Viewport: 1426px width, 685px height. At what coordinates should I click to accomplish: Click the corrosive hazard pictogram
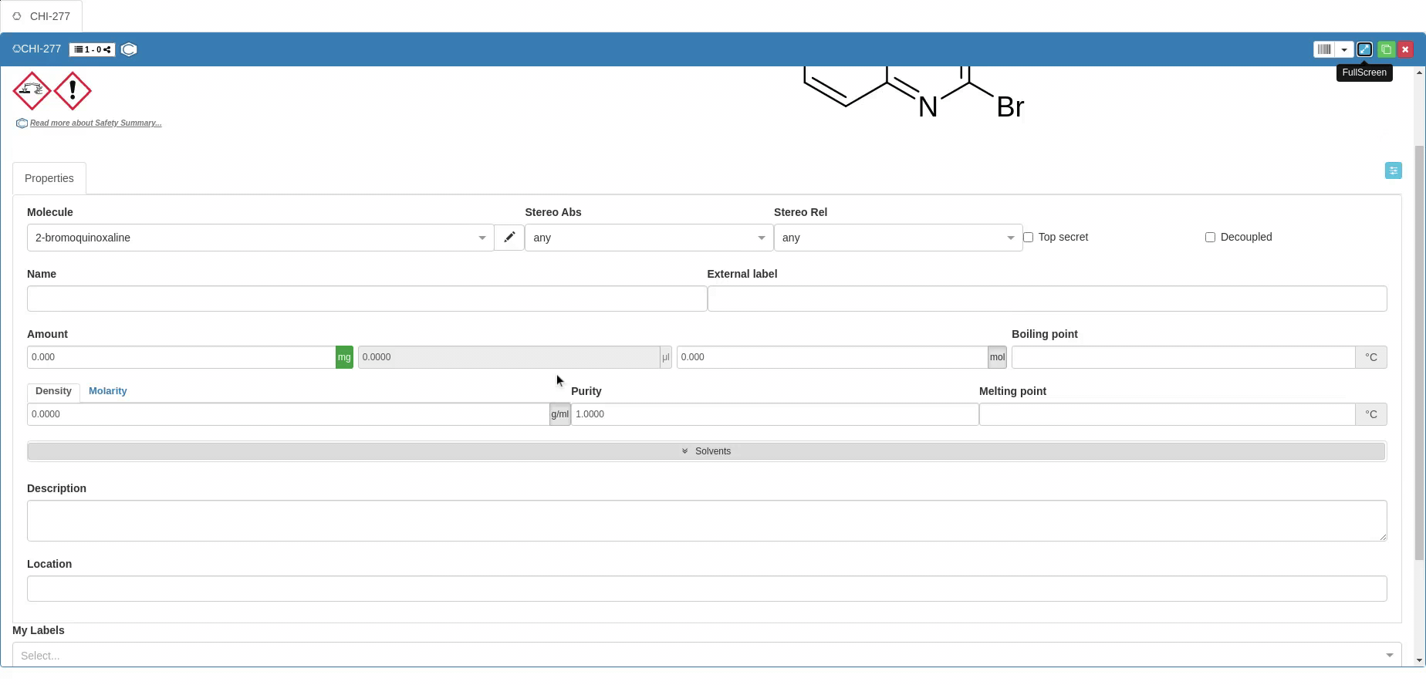point(32,91)
